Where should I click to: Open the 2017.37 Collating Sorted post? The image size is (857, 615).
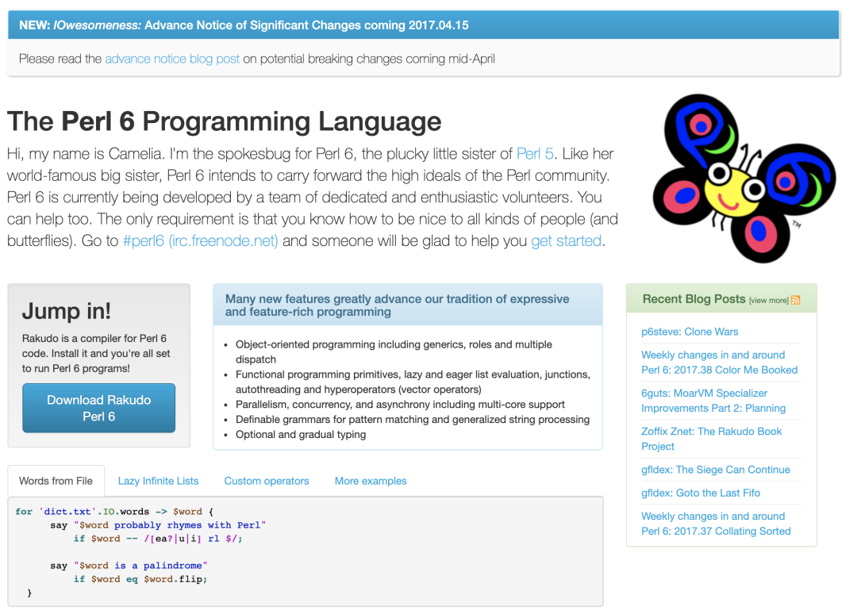(x=716, y=524)
